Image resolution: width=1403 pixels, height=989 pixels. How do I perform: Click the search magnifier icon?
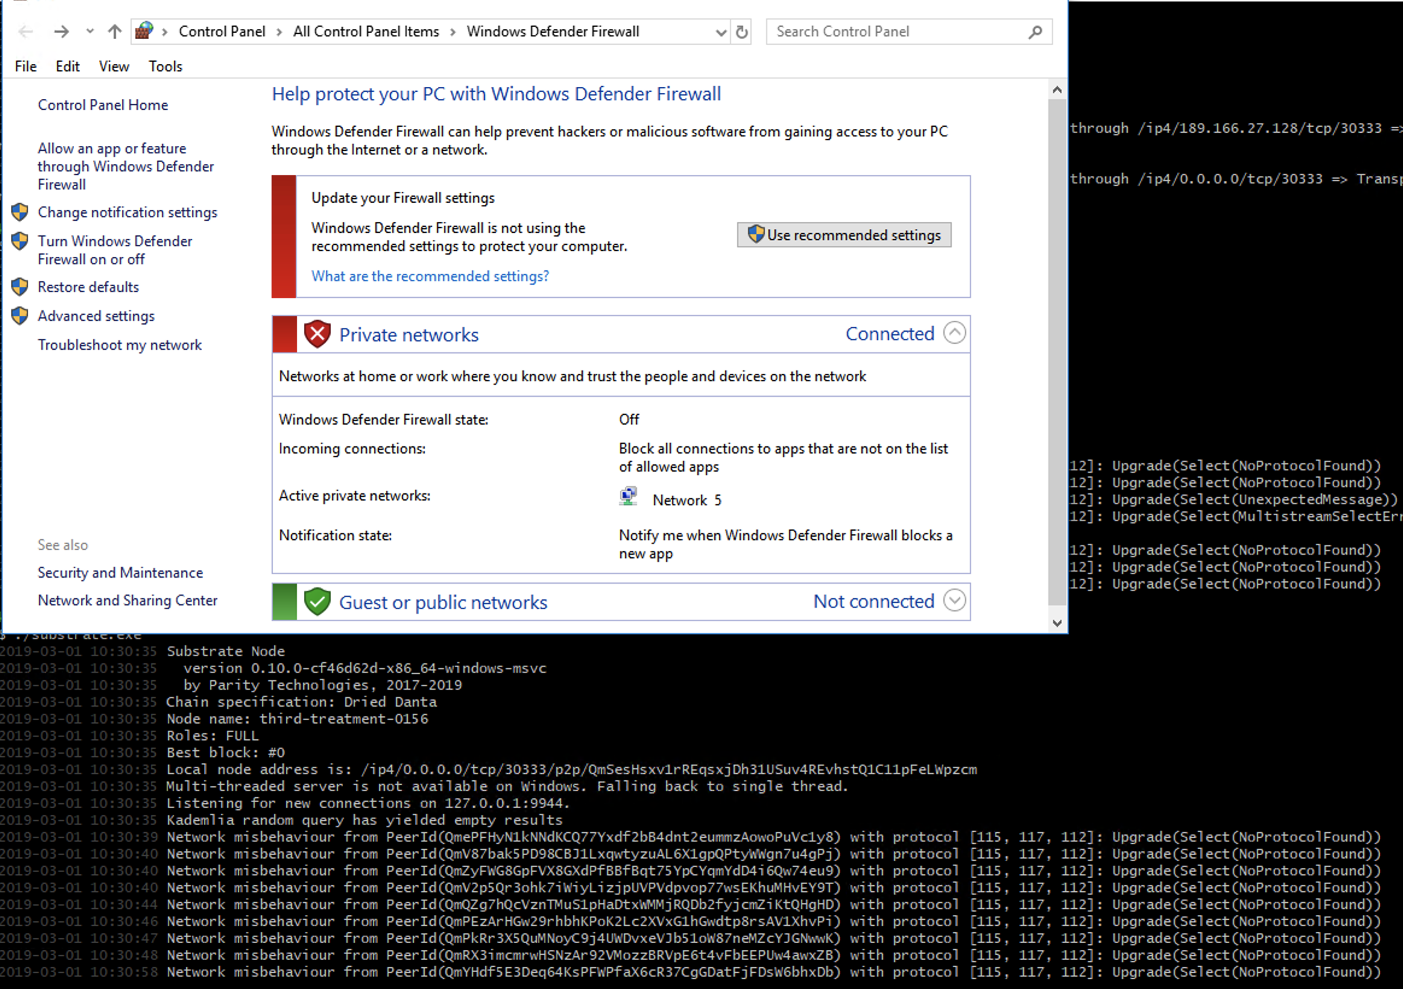(x=1035, y=32)
